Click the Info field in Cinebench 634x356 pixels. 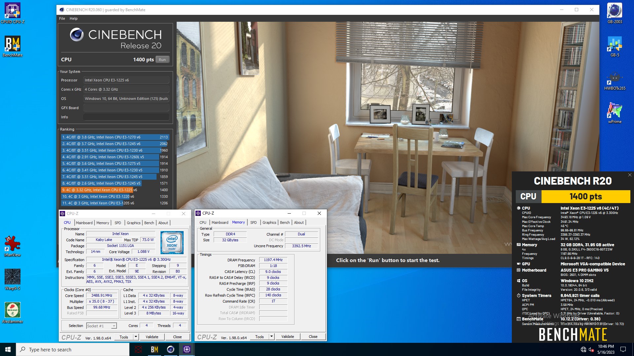point(126,117)
